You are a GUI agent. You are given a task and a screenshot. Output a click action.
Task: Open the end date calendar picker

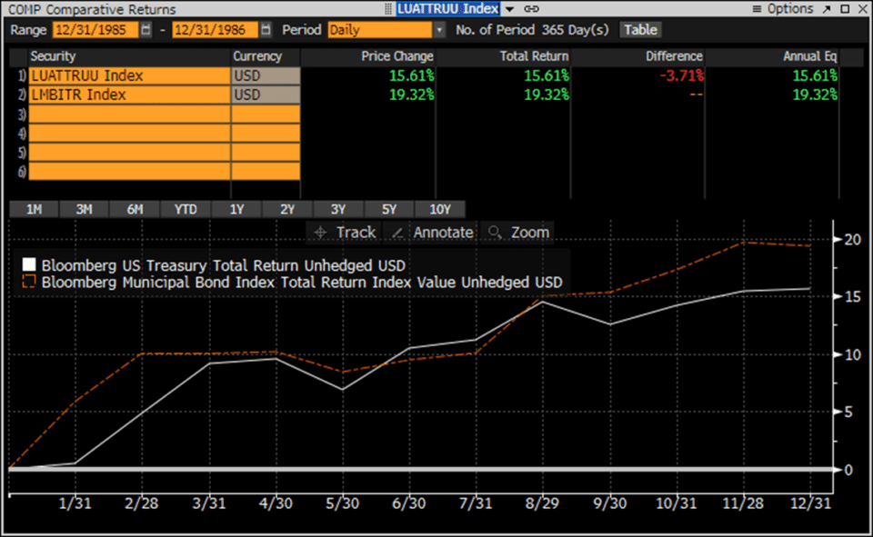(x=266, y=29)
